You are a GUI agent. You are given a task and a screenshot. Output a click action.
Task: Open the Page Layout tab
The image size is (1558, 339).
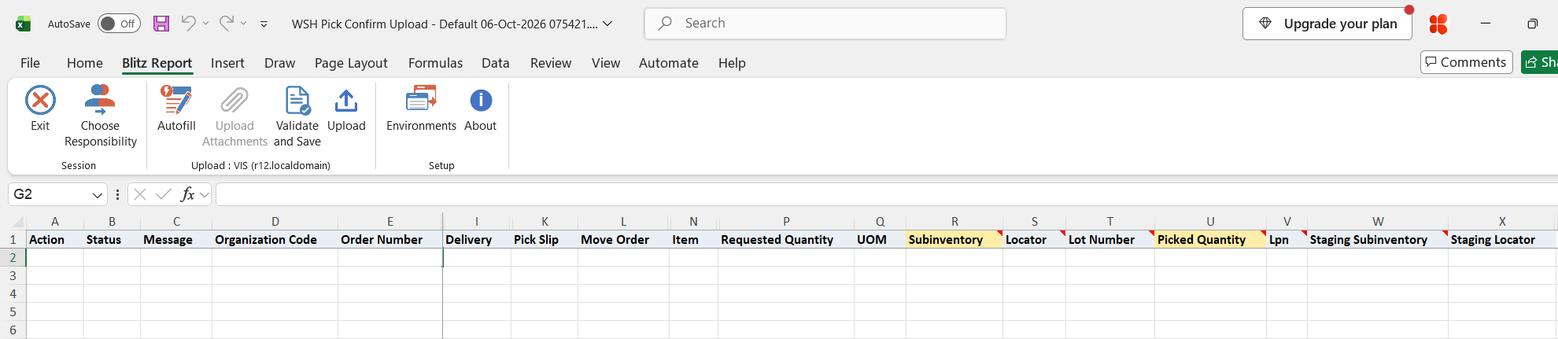tap(351, 63)
